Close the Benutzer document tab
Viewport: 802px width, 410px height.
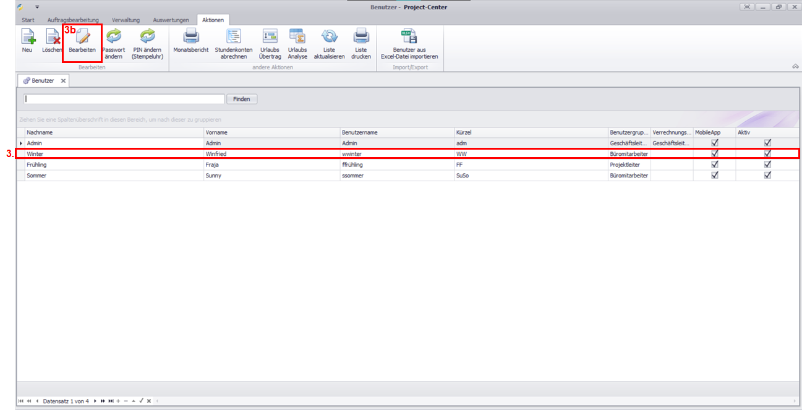click(63, 81)
